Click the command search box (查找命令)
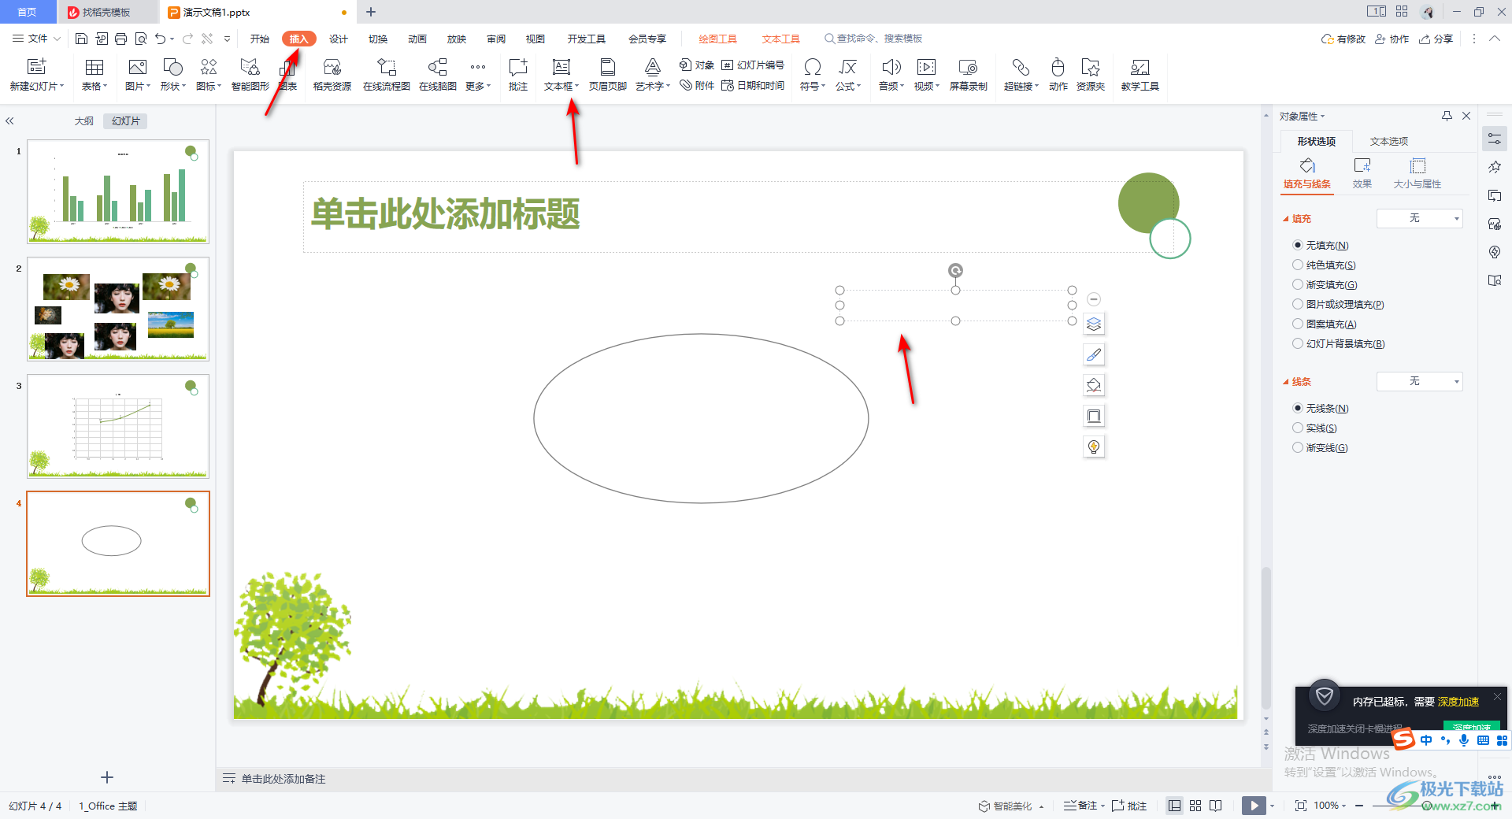 (x=873, y=39)
